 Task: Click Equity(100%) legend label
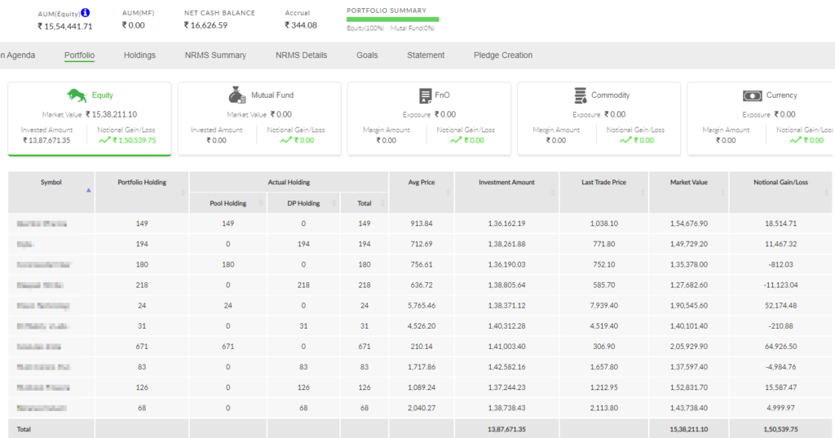(x=365, y=29)
